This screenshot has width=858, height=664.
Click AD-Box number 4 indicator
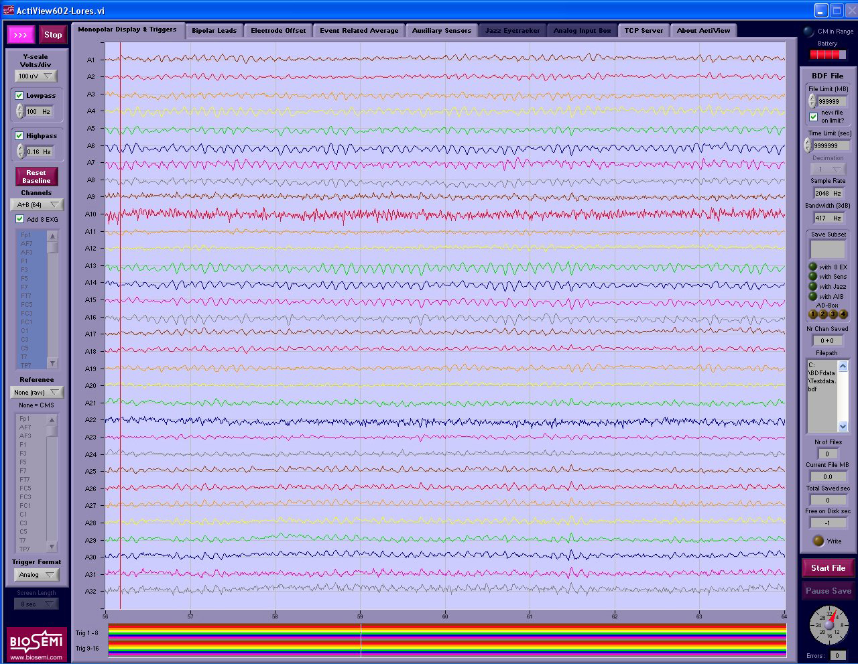click(843, 314)
